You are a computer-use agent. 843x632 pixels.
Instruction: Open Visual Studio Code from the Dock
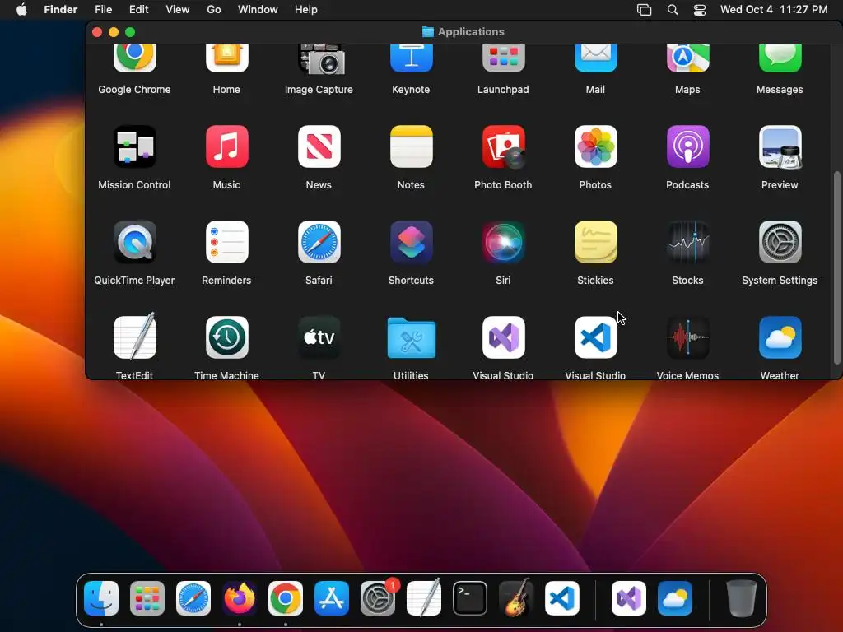click(x=562, y=598)
